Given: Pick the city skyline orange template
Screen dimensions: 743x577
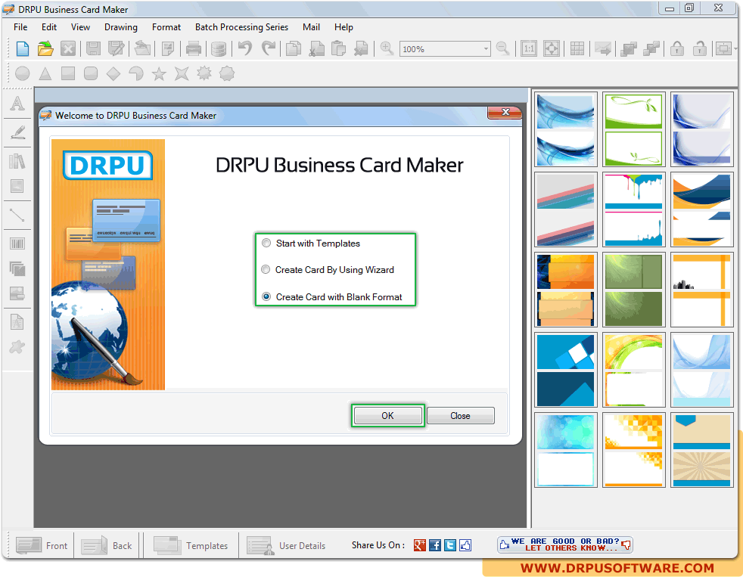Looking at the screenshot, I should point(702,290).
